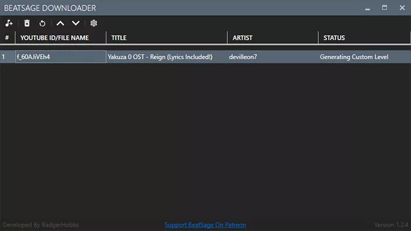This screenshot has height=231, width=411.
Task: Move selected song up with chevron
Action: [60, 23]
